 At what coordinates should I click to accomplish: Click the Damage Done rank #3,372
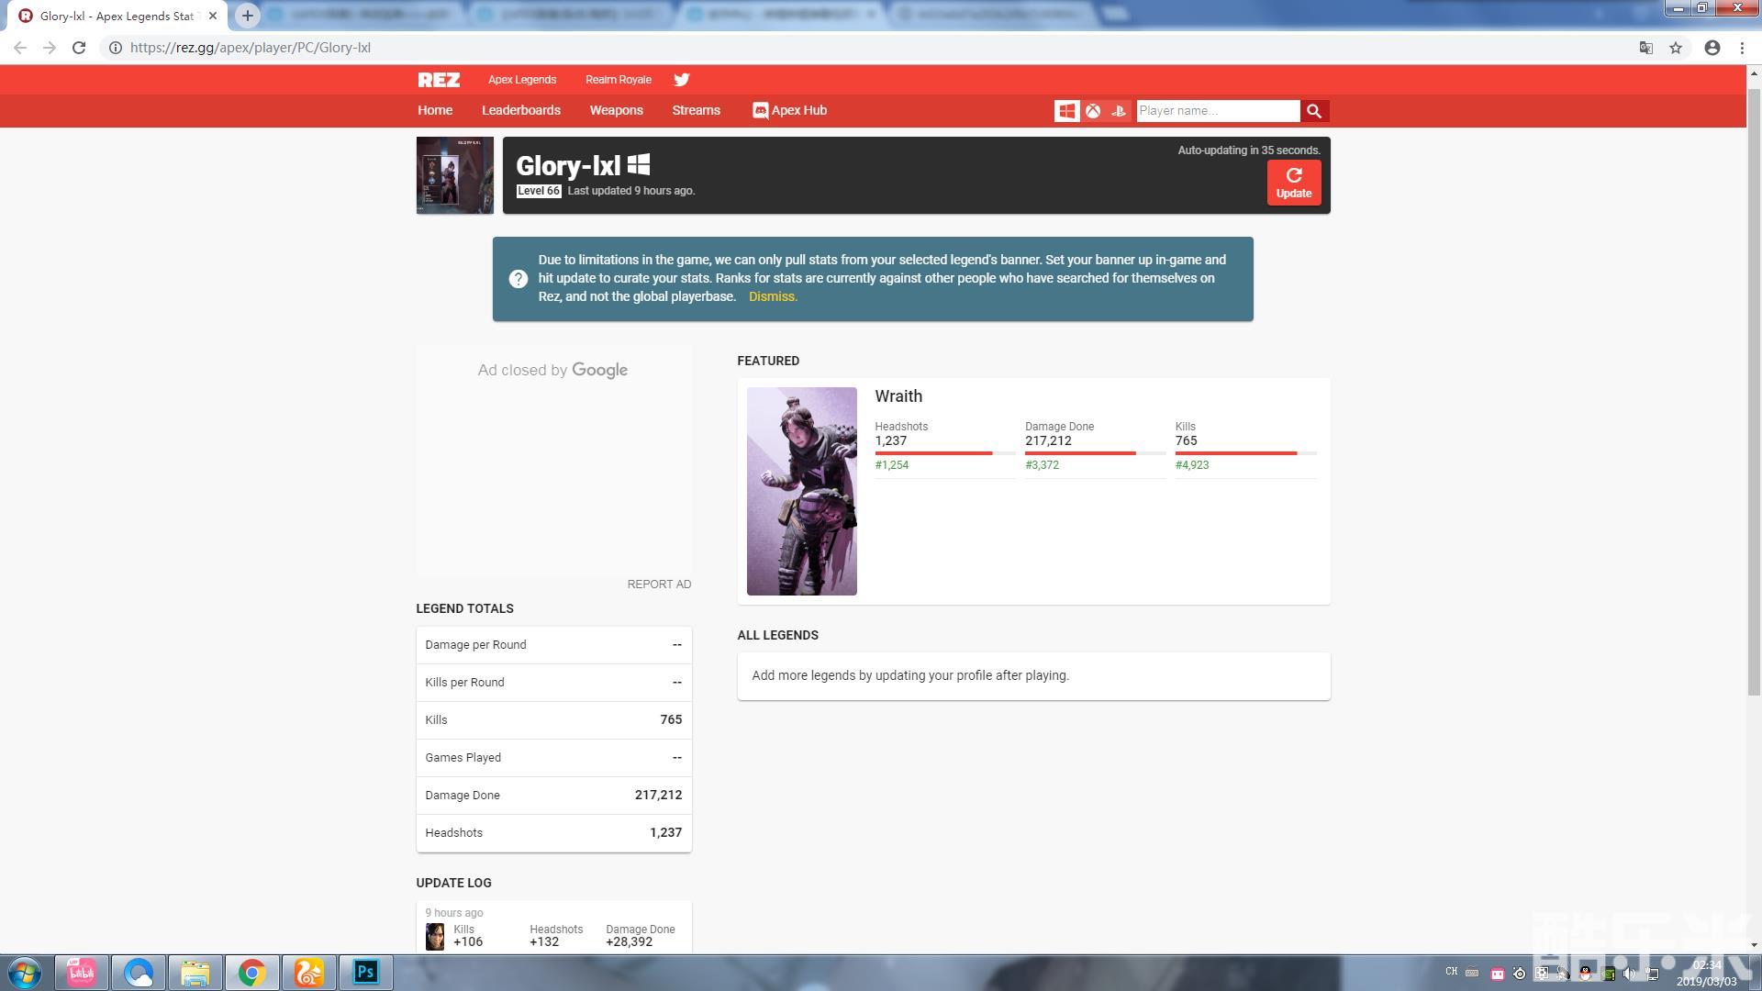click(x=1042, y=465)
